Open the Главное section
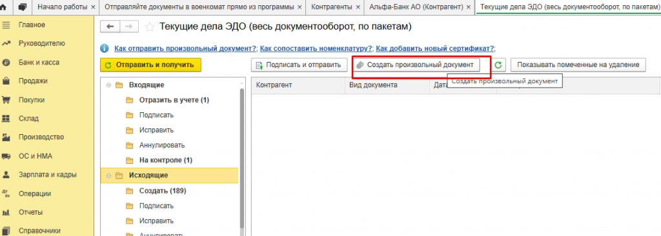 coord(32,25)
